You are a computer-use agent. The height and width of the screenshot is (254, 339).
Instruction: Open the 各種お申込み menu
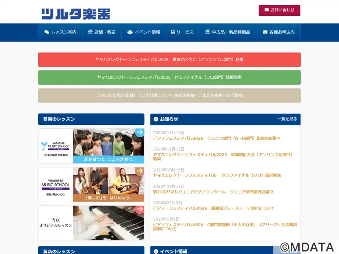click(x=279, y=32)
